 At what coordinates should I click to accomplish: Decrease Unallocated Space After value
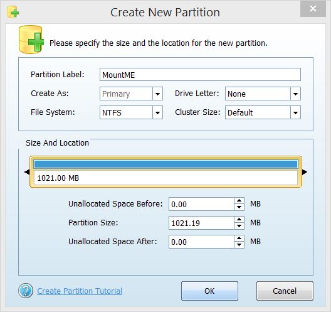tap(239, 245)
